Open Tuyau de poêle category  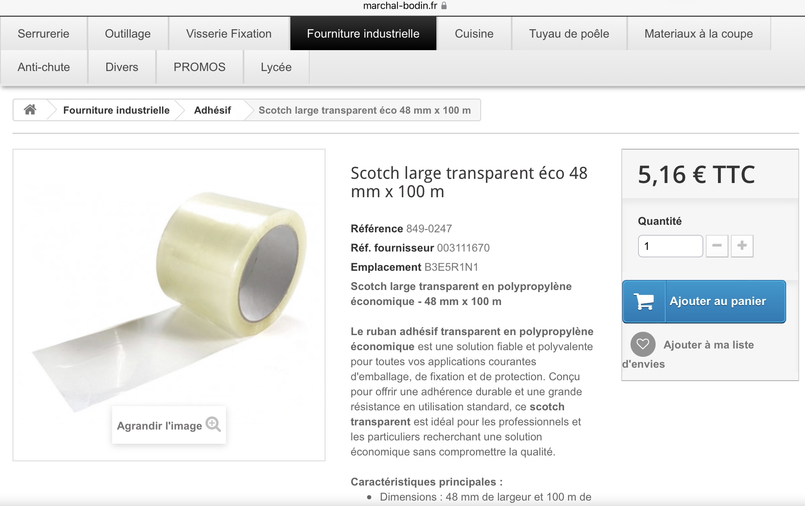569,33
